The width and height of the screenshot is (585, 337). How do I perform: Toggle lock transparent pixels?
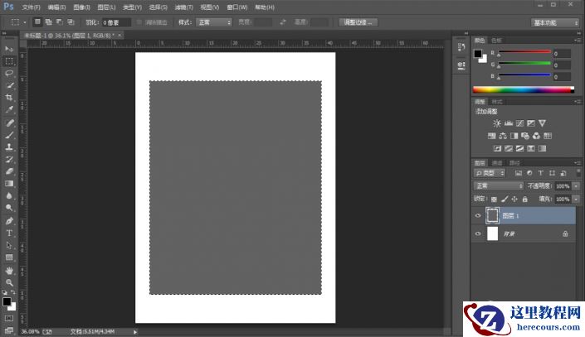point(494,200)
